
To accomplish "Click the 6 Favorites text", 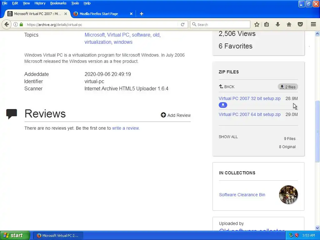I will [x=236, y=46].
